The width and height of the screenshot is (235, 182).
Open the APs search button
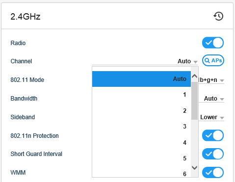[213, 60]
